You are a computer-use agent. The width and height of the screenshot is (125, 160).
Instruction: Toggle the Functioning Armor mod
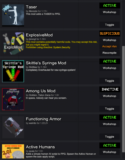(109, 137)
